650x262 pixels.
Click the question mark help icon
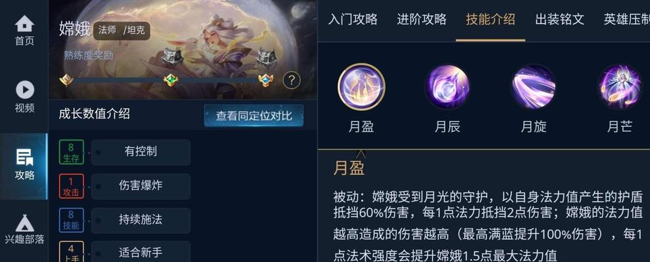point(292,80)
